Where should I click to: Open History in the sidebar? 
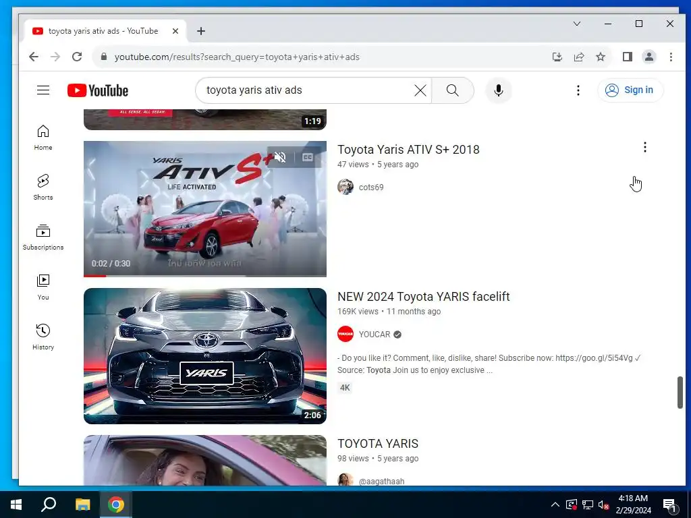tap(43, 337)
